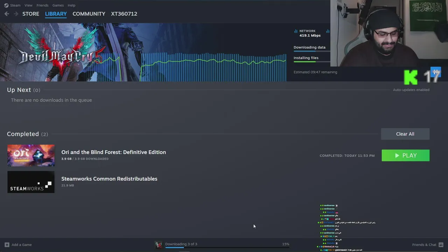This screenshot has width=448, height=252.
Task: Click the Installing files progress label
Action: click(306, 58)
